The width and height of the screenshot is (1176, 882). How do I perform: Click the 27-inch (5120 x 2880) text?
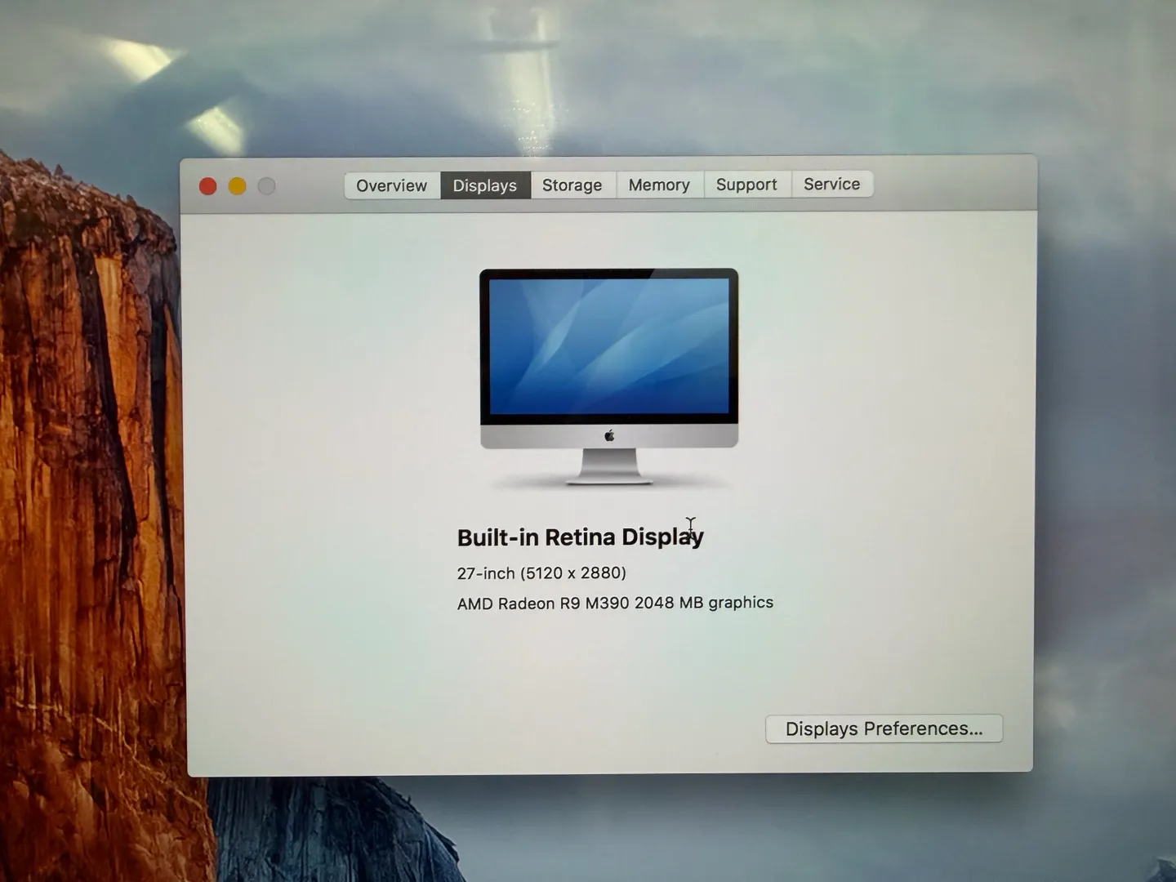point(541,573)
